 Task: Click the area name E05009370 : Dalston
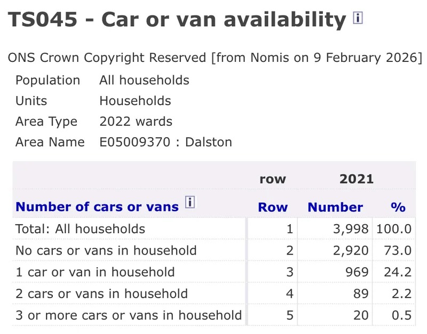coord(165,142)
